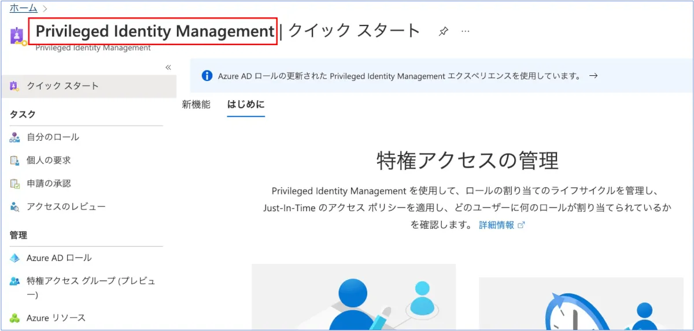
Task: Click the ホーム breadcrumb link
Action: (x=23, y=8)
